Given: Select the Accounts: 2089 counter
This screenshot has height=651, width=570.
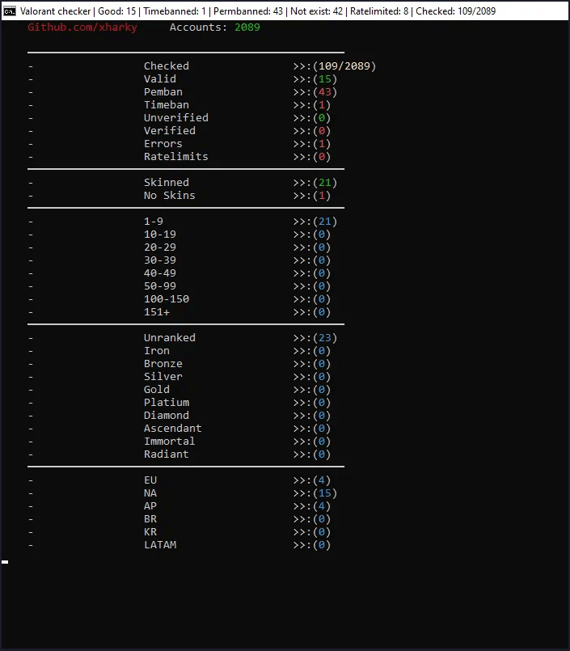Looking at the screenshot, I should (213, 27).
